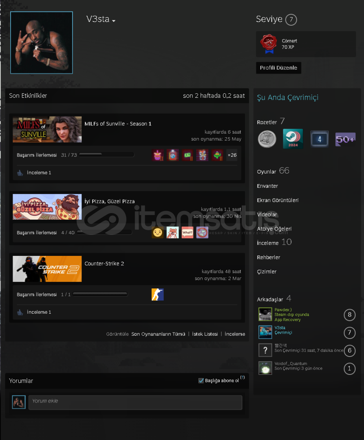This screenshot has height=440, width=364.
Task: Click MILFs of Sunville achievement progress bar
Action: coord(106,155)
